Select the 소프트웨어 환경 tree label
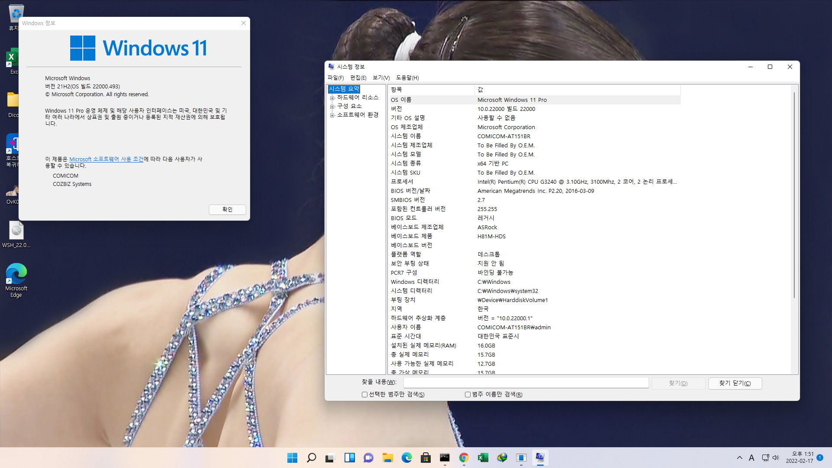The image size is (832, 468). point(357,115)
